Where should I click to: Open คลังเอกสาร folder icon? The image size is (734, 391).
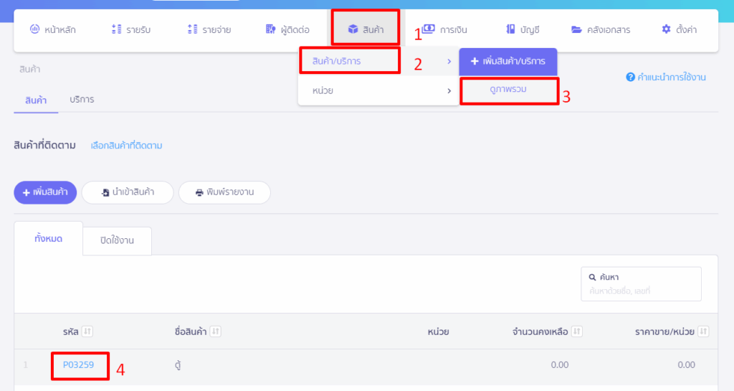(576, 29)
